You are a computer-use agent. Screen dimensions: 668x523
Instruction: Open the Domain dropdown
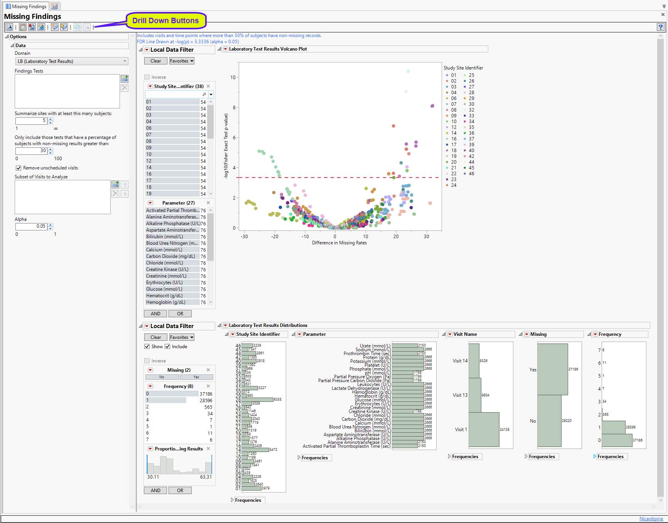click(71, 61)
